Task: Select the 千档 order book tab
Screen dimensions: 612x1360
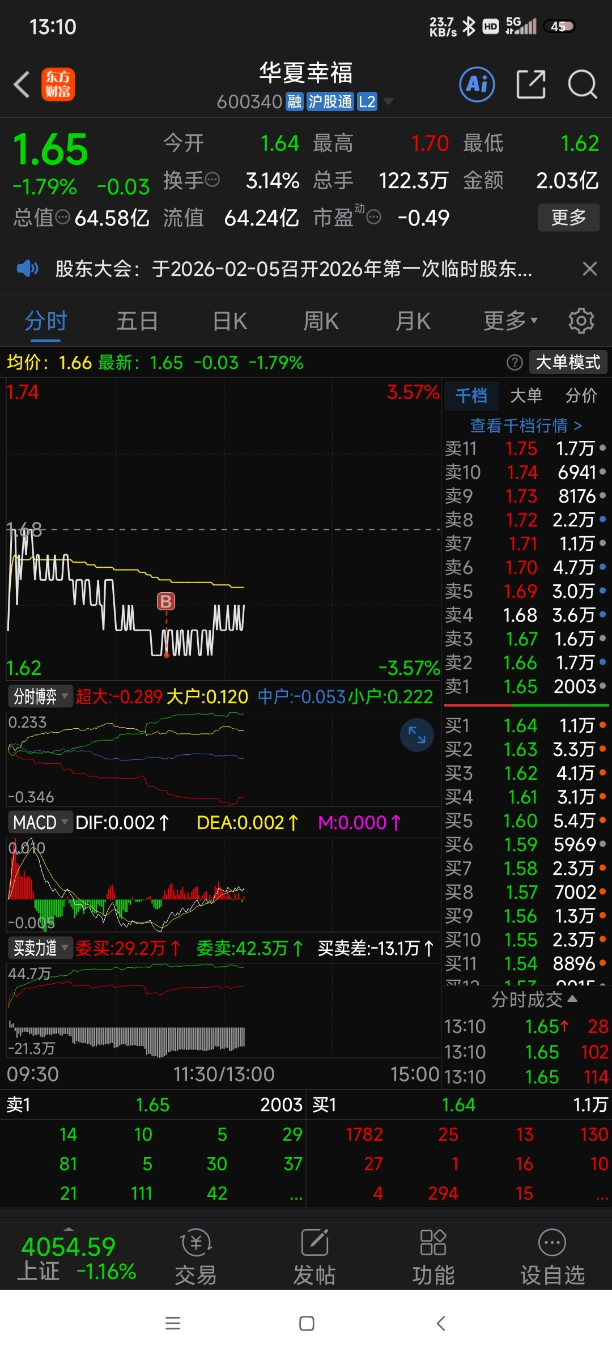Action: (471, 395)
